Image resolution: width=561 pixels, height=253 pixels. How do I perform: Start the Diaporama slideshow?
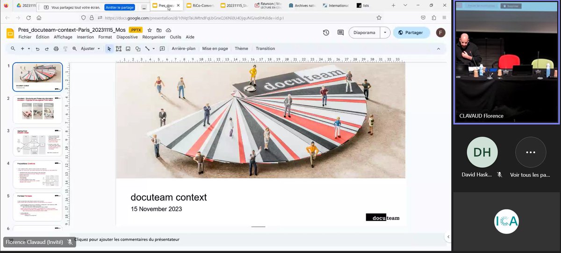[x=364, y=33]
